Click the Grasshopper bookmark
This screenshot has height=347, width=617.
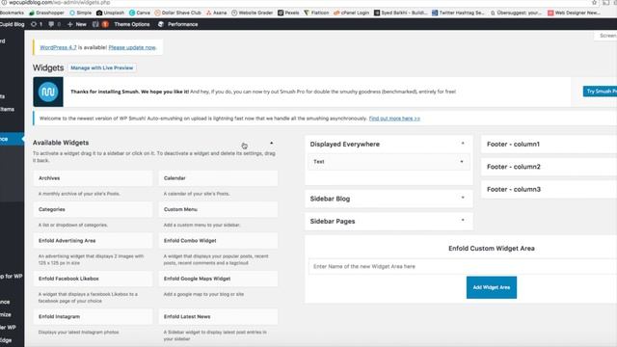click(x=46, y=13)
